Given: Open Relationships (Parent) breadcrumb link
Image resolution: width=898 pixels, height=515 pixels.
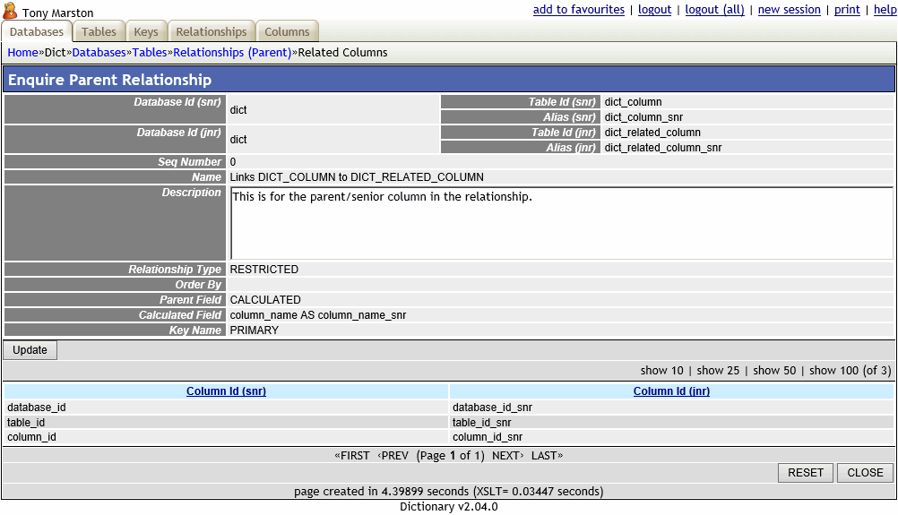Looking at the screenshot, I should pos(232,53).
